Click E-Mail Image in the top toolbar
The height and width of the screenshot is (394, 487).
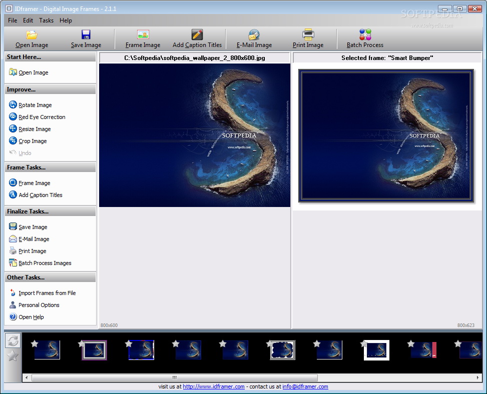click(x=254, y=39)
